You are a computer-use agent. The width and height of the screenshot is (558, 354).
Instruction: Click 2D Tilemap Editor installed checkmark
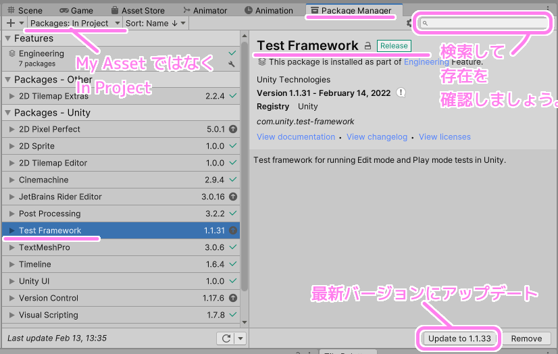pos(233,163)
